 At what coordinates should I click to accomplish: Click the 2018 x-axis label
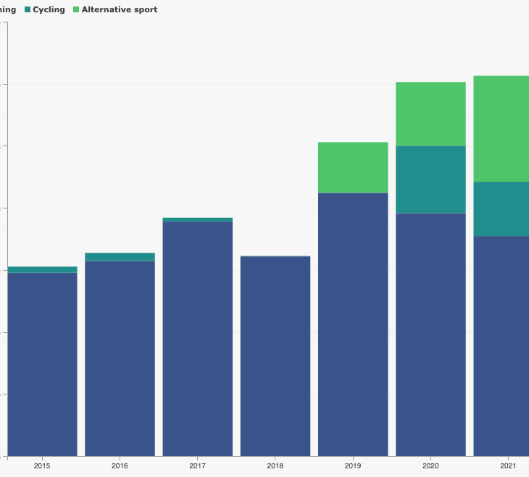point(275,466)
